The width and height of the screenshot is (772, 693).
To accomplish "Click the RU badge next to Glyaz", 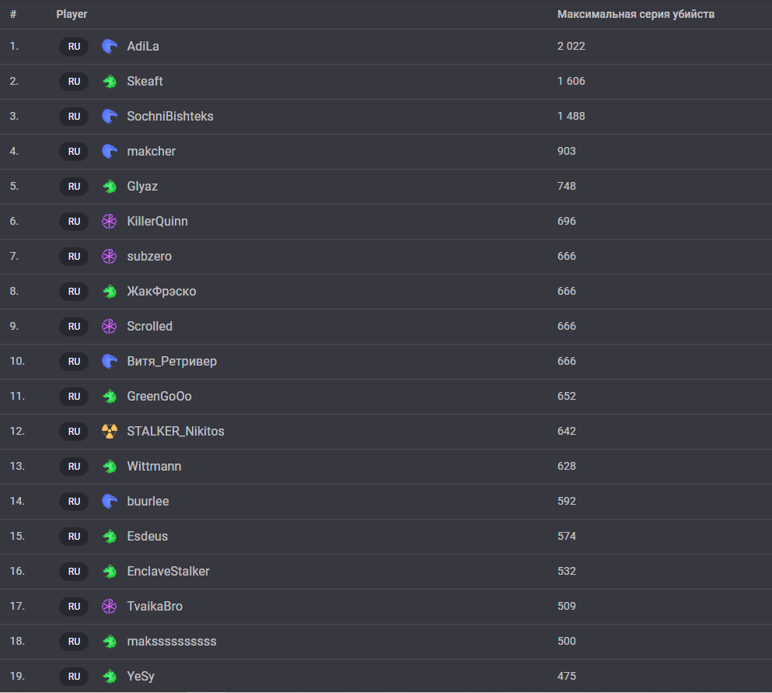I will click(74, 187).
